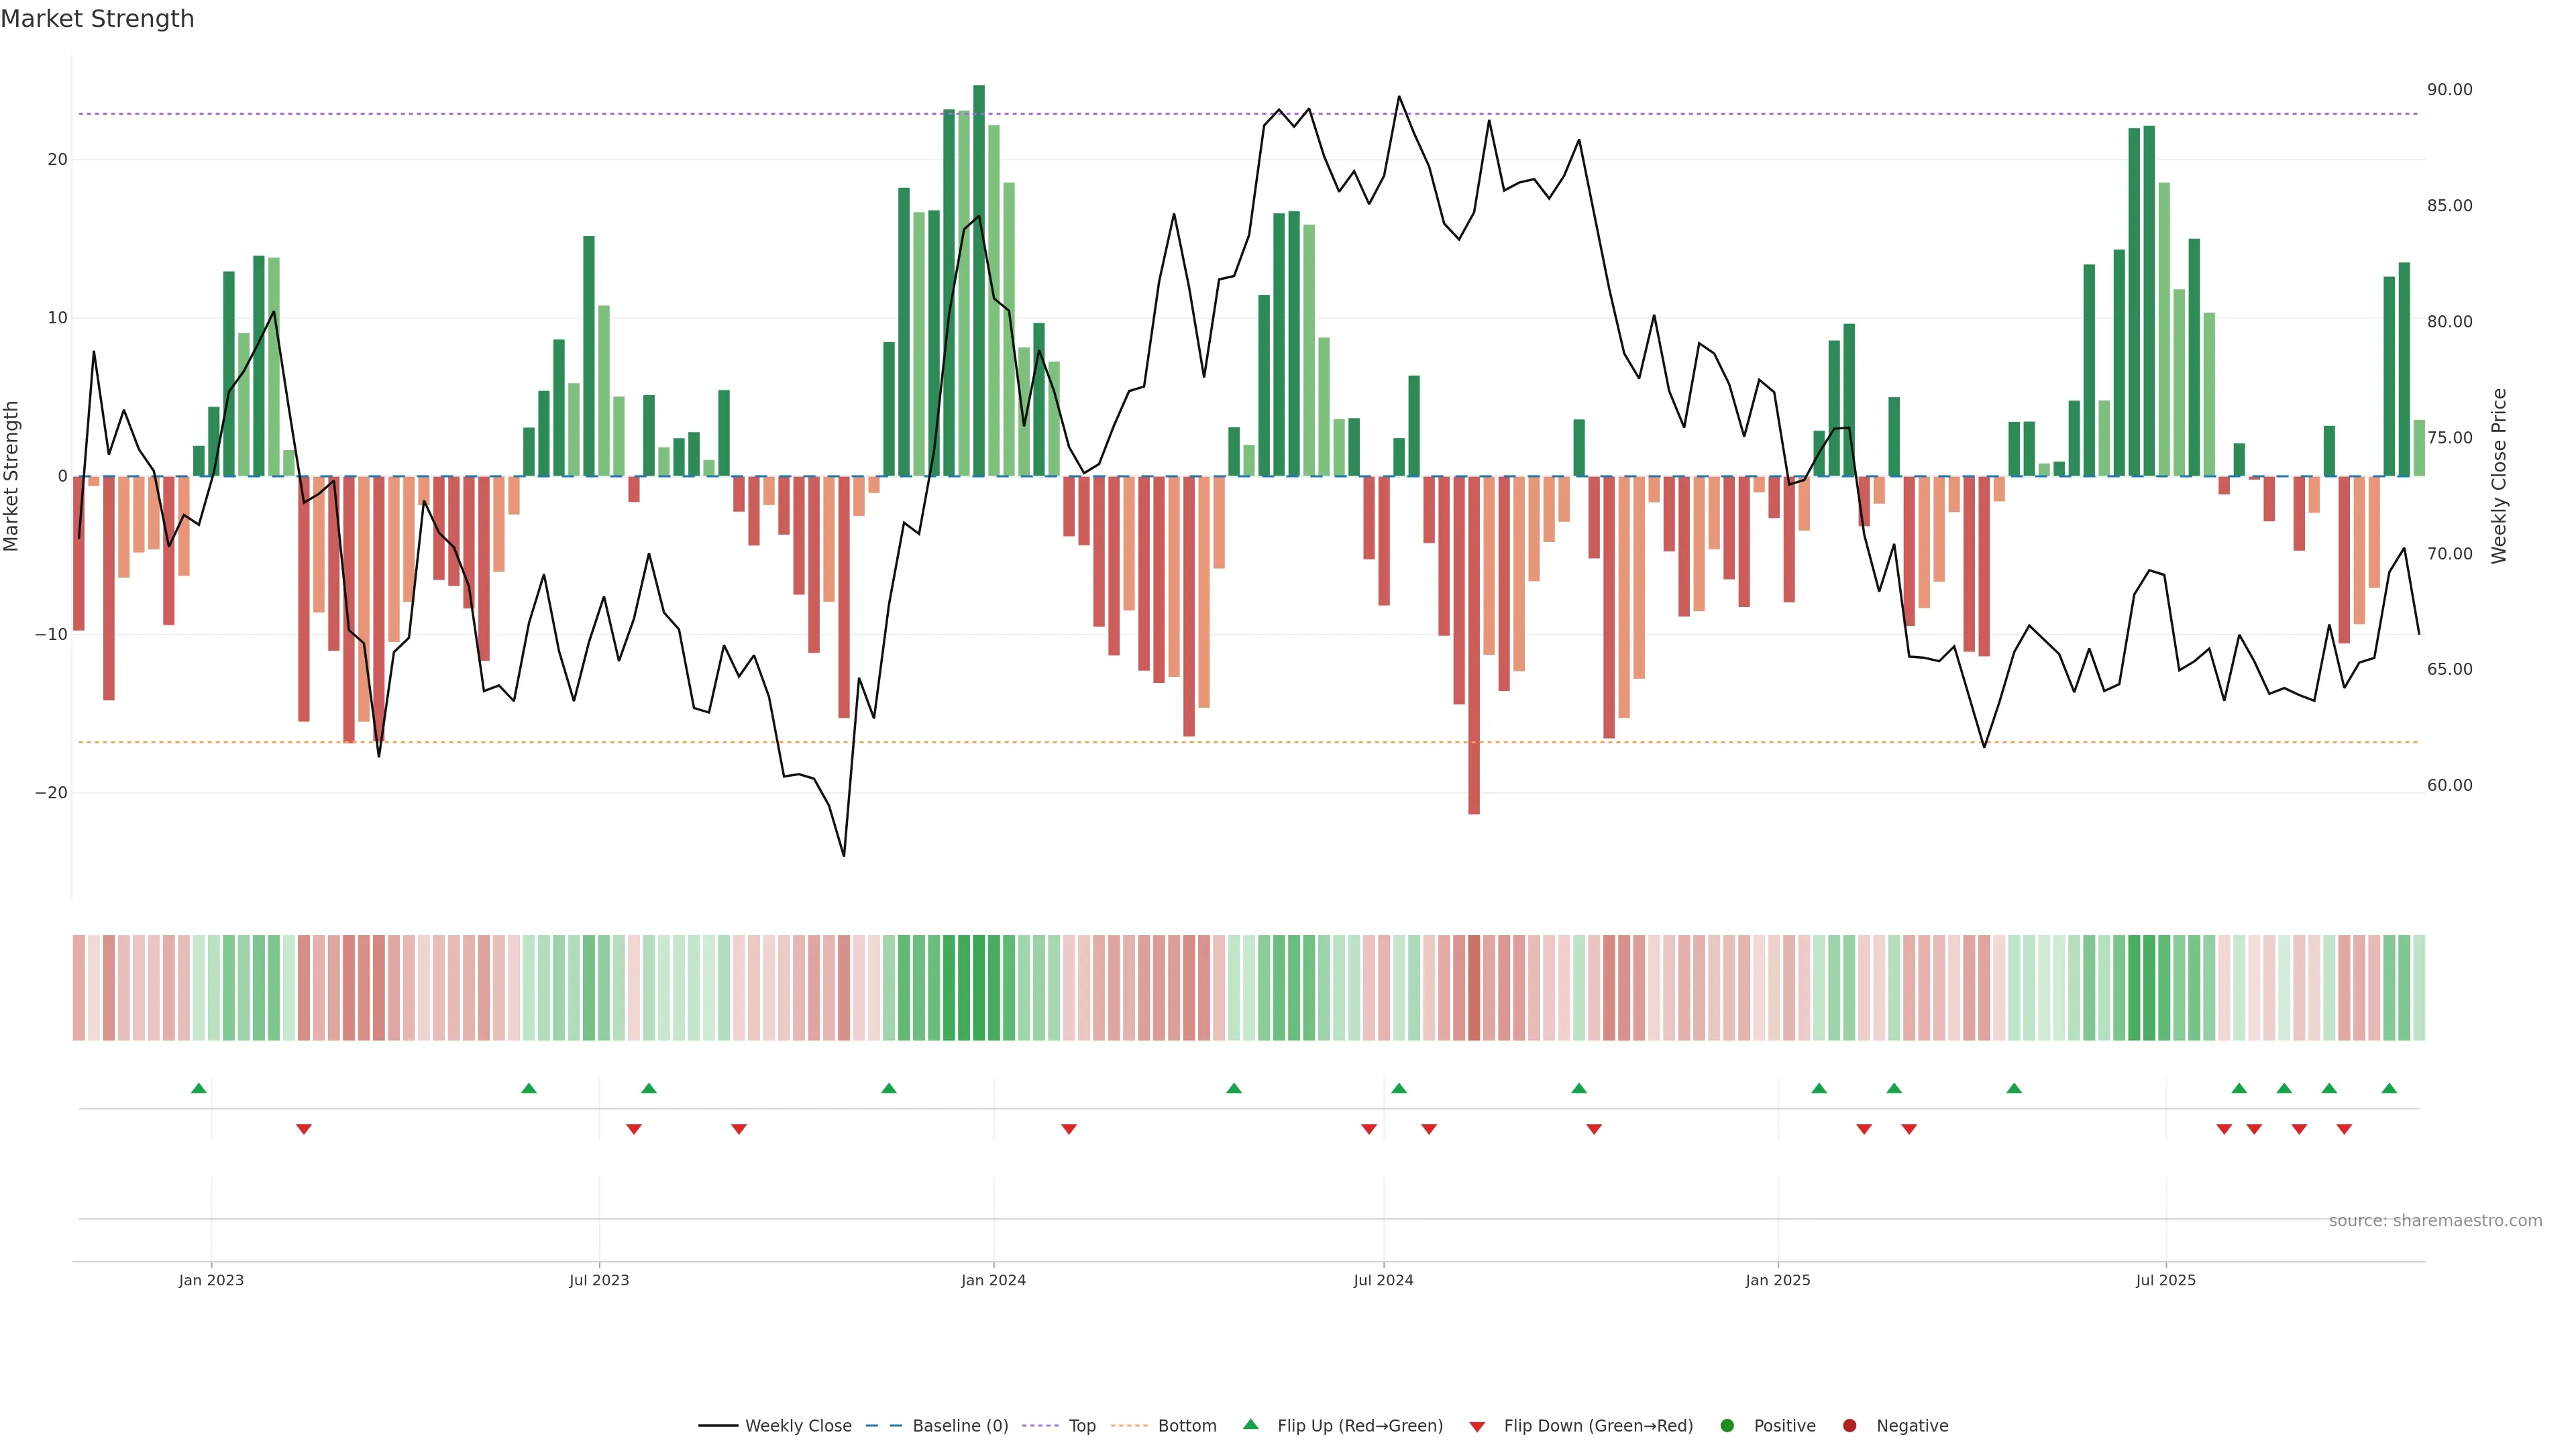The width and height of the screenshot is (2576, 1449).
Task: Click the Negative red circle legend icon
Action: point(1849,1426)
